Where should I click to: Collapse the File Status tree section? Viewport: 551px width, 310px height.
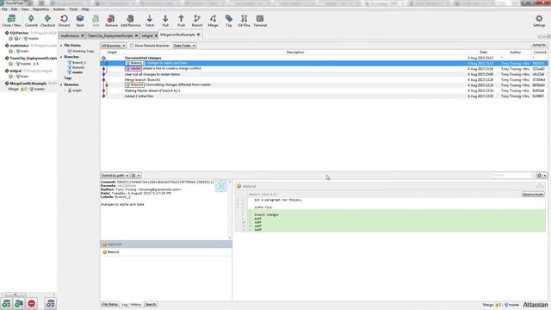tap(61, 46)
